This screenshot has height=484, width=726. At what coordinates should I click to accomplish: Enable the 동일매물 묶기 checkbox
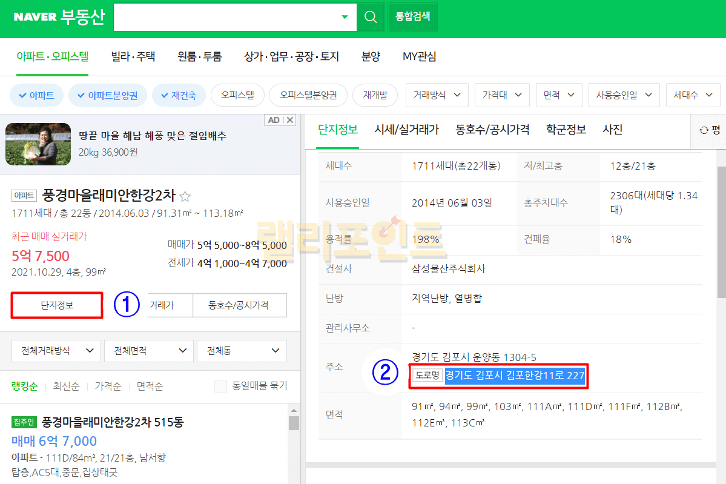tap(221, 386)
